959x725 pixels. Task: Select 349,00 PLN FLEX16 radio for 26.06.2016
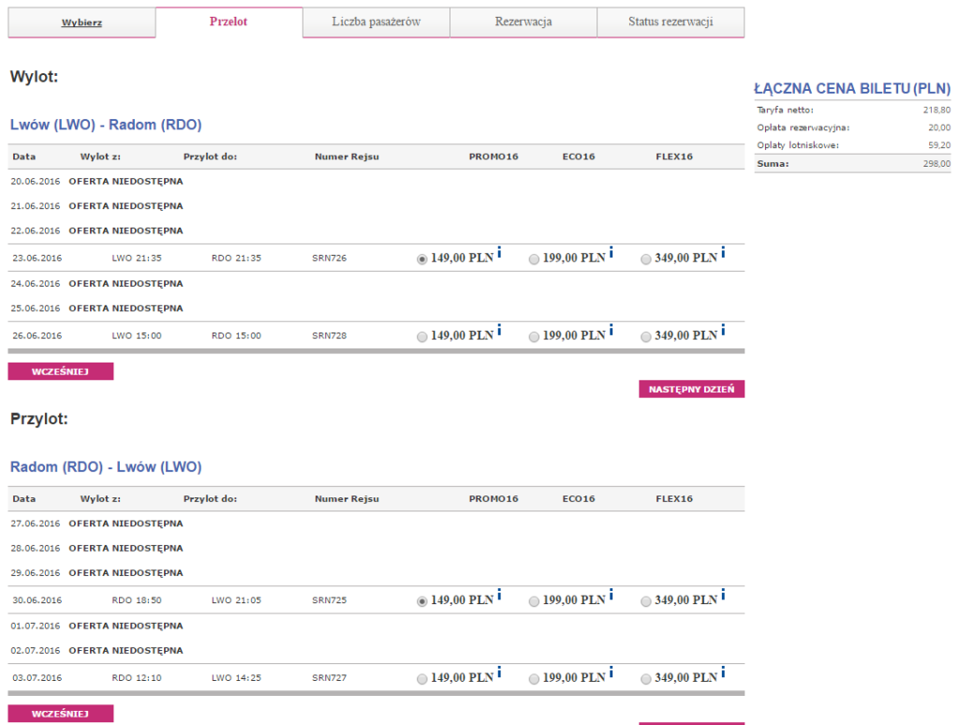(x=646, y=337)
